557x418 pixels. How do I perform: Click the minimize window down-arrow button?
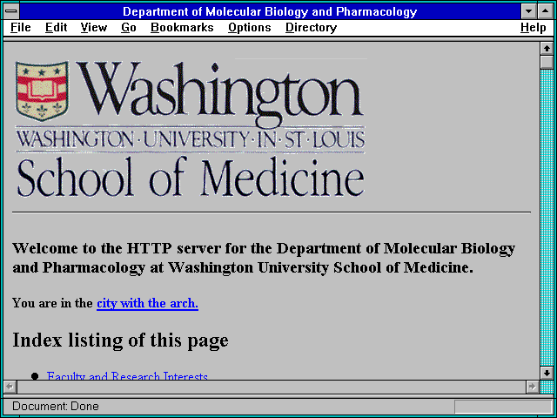[x=529, y=11]
